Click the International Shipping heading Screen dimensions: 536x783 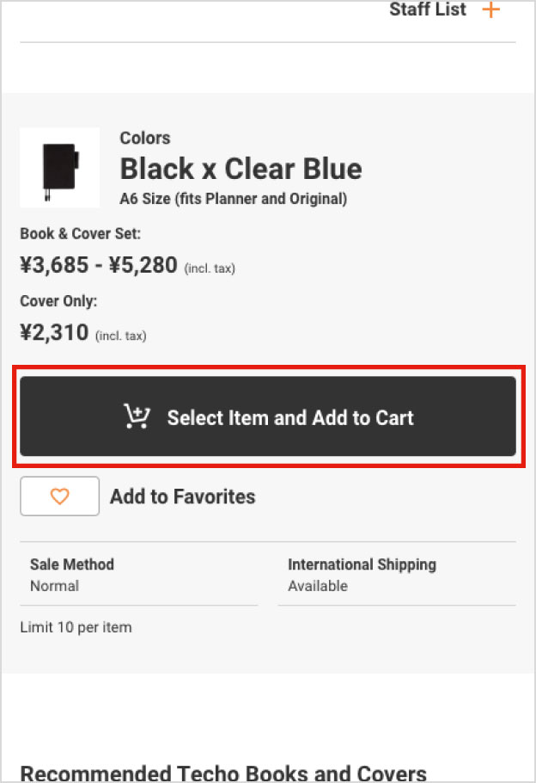(362, 564)
